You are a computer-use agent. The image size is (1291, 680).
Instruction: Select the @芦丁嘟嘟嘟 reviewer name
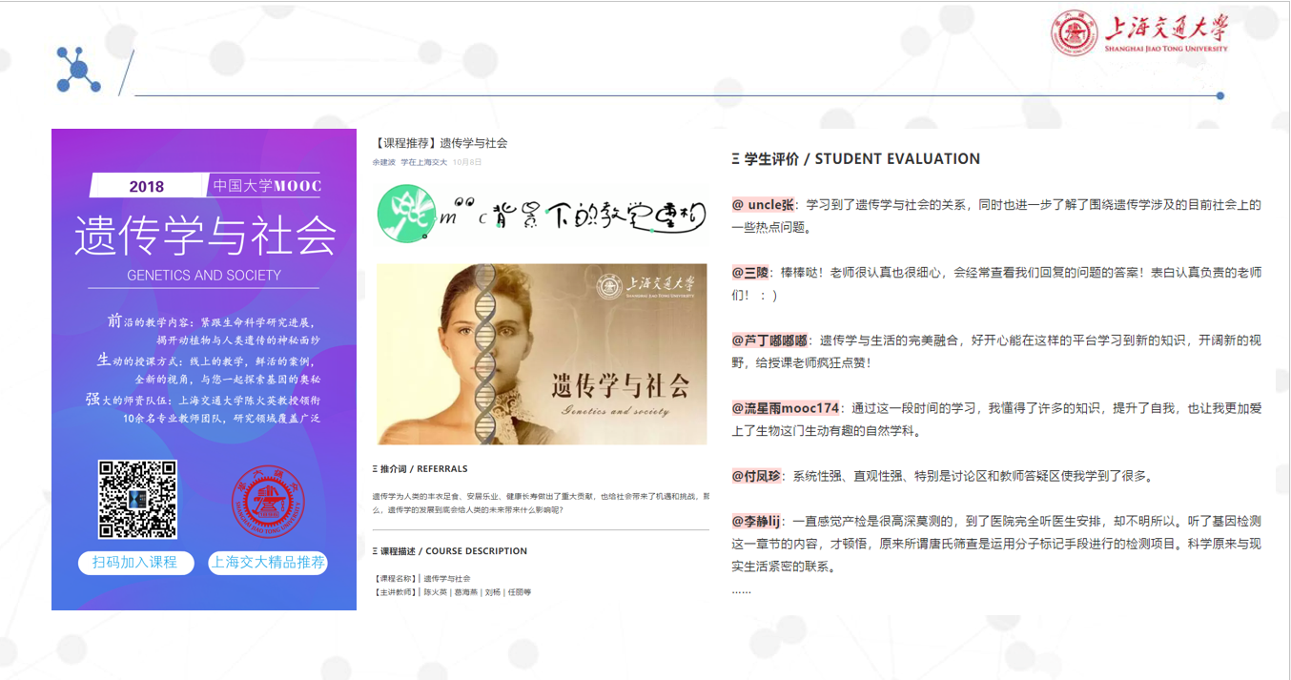[769, 340]
